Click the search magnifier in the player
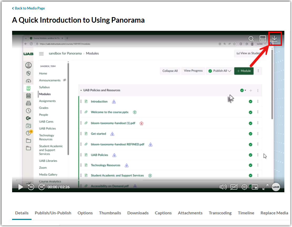 tap(251, 39)
